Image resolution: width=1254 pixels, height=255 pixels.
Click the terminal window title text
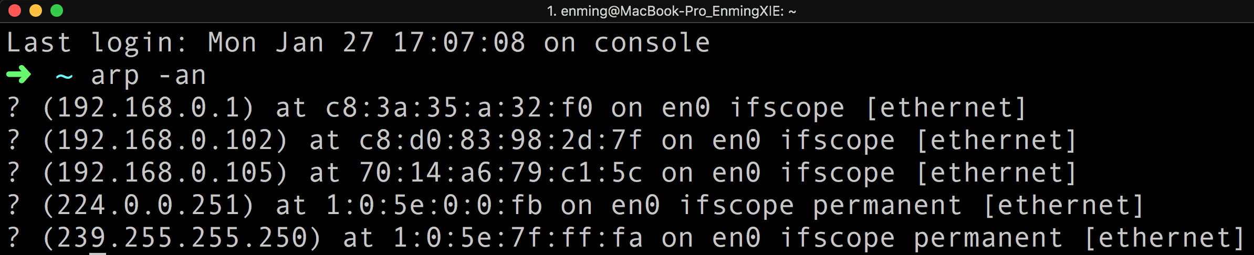coord(671,11)
